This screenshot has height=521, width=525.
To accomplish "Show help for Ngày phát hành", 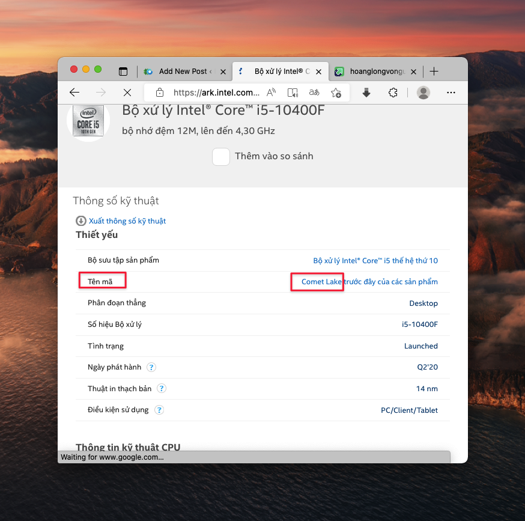I will click(151, 367).
